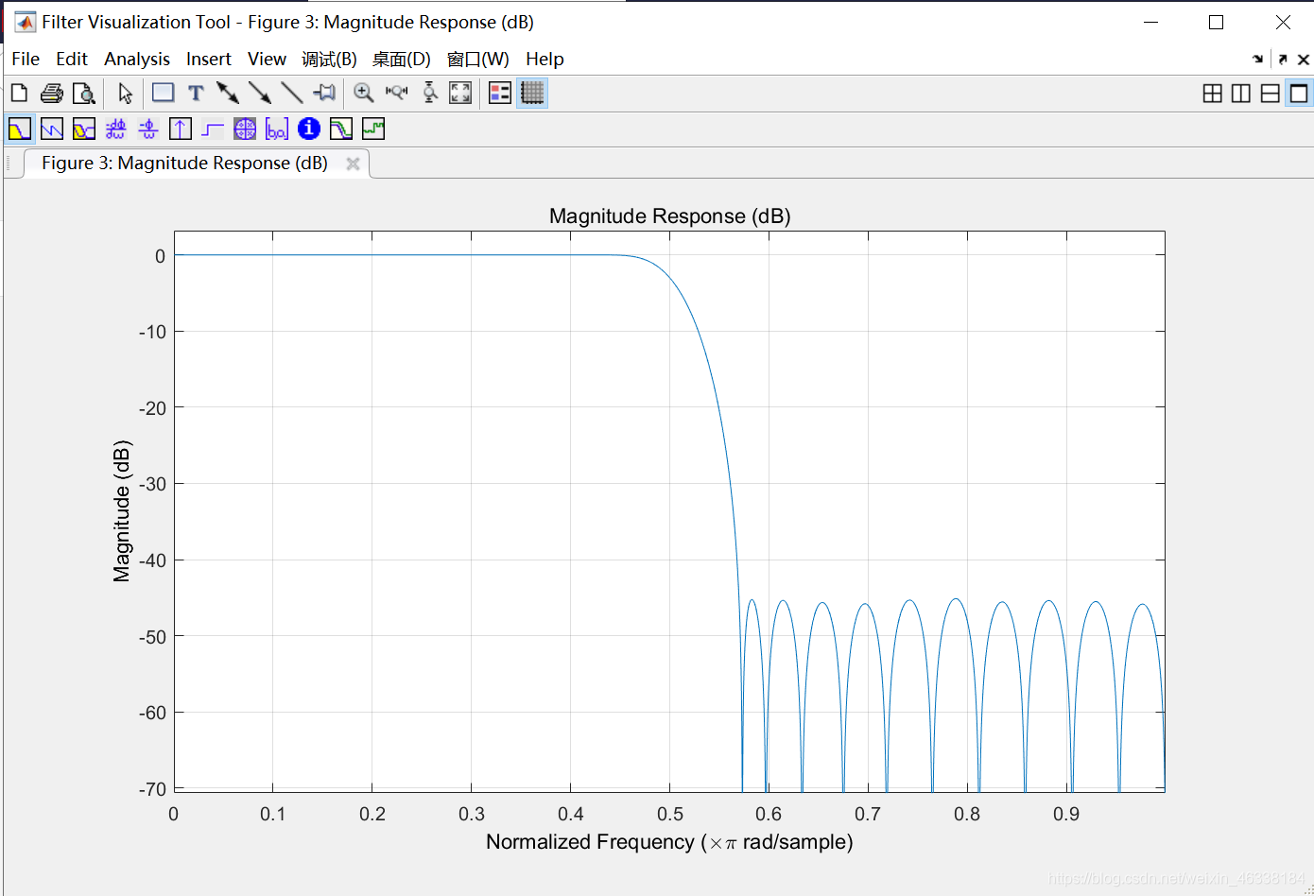Arrange figures top and bottom
The width and height of the screenshot is (1314, 896).
(x=1271, y=93)
